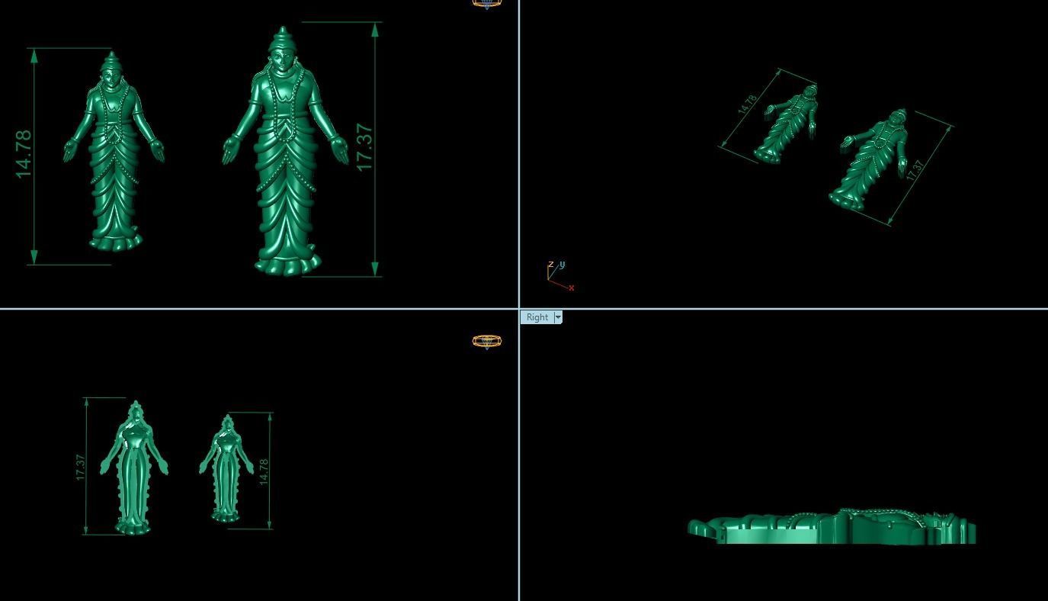Screen dimensions: 1048x601
Task: Click the orange gem icon in bottom-left viewport
Action: click(487, 341)
